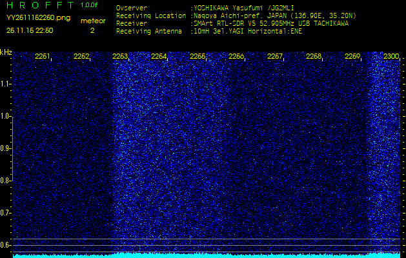Select the SMArt RTL-SDR V5 52.905MHz receiver text

click(x=271, y=24)
